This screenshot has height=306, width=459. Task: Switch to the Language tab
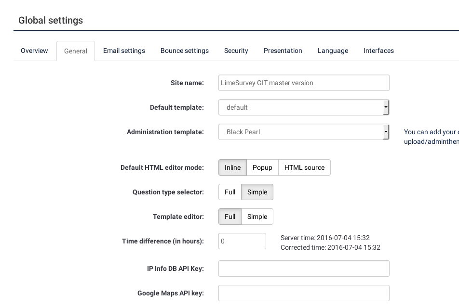click(333, 51)
